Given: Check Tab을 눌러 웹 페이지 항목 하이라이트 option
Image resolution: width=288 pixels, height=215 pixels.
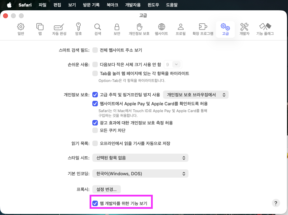Looking at the screenshot, I should tap(95, 73).
